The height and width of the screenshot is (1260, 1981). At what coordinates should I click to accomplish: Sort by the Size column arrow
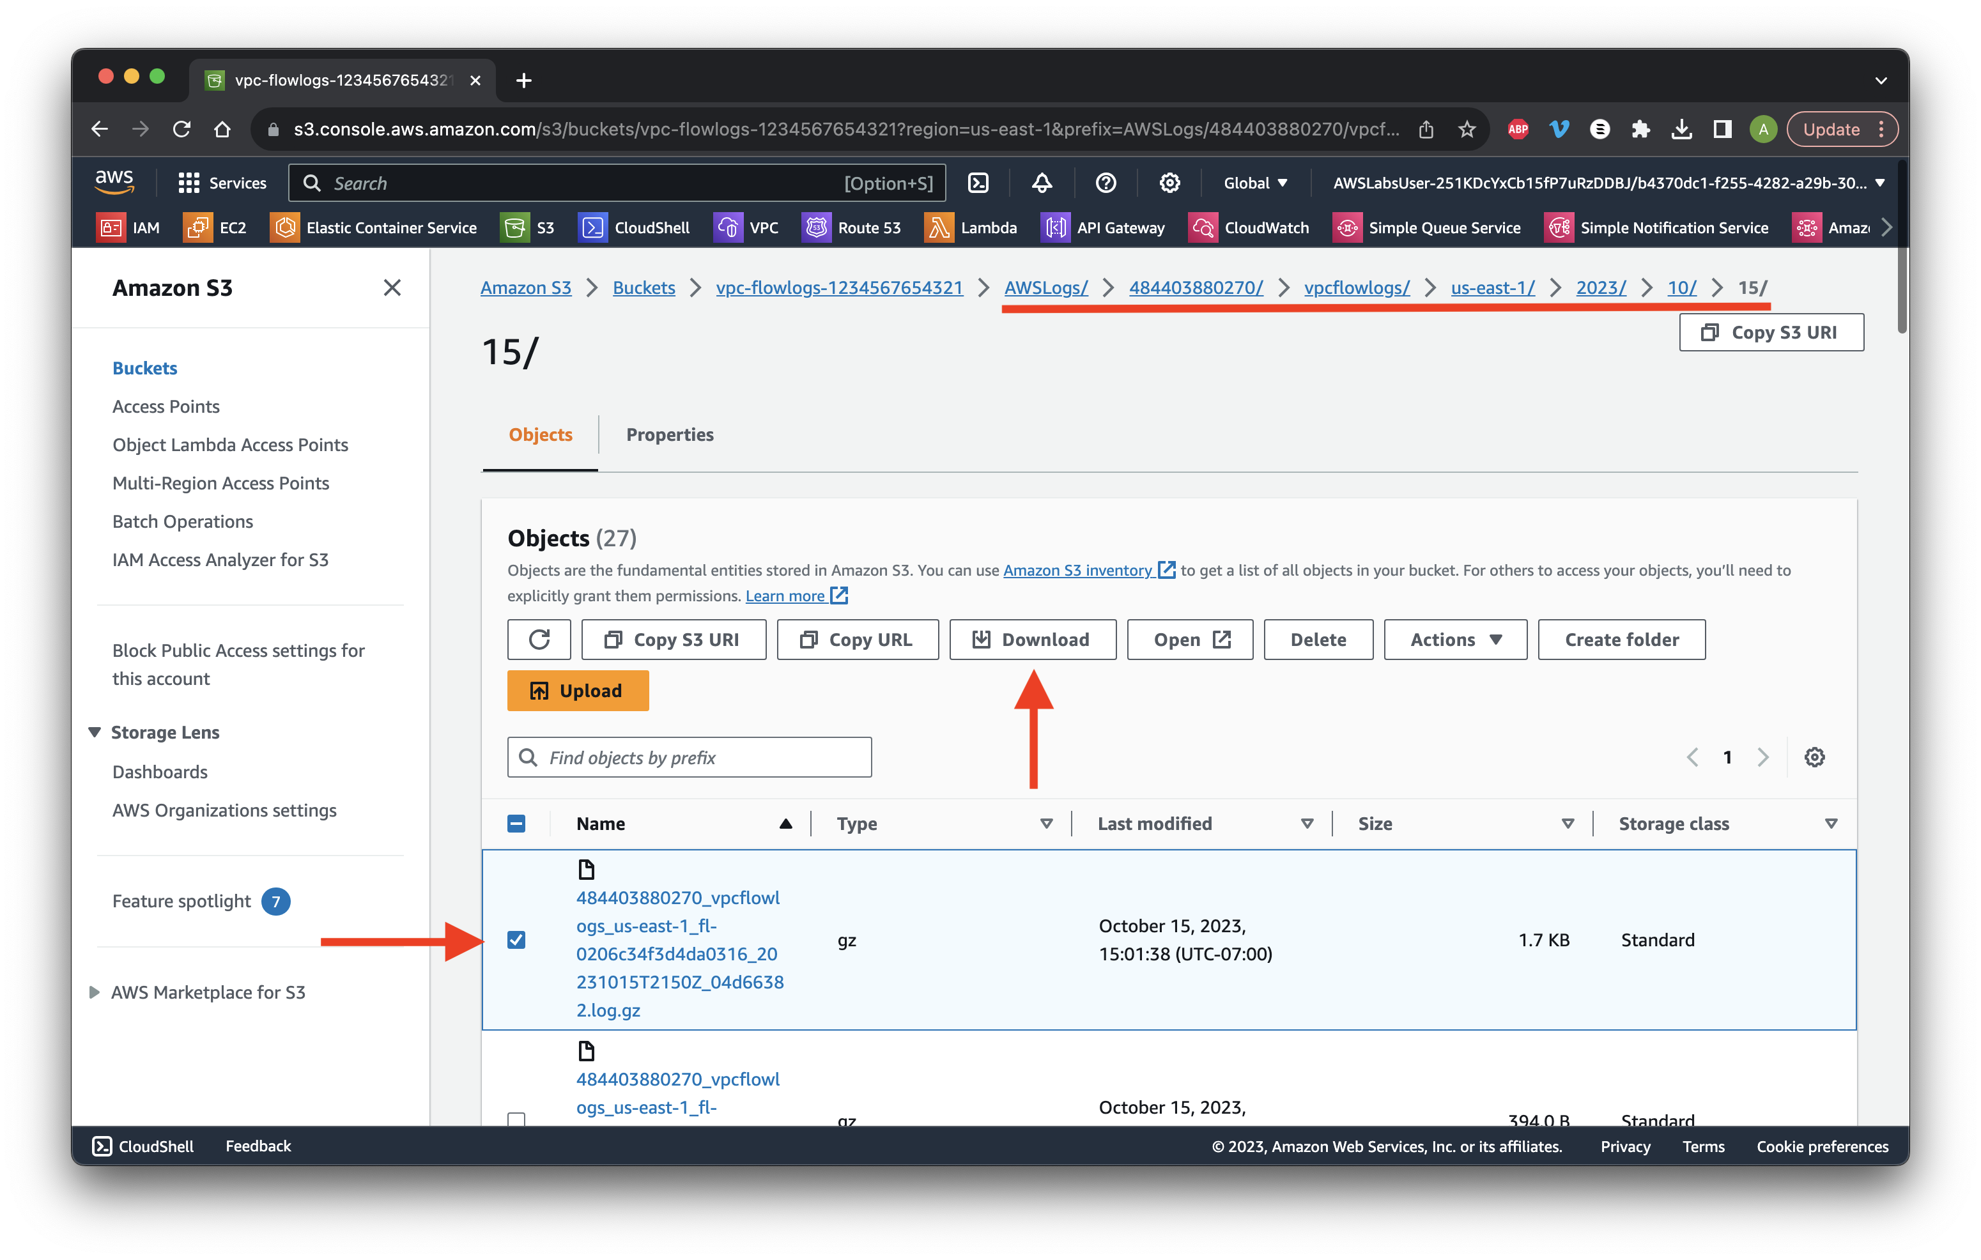click(x=1567, y=823)
